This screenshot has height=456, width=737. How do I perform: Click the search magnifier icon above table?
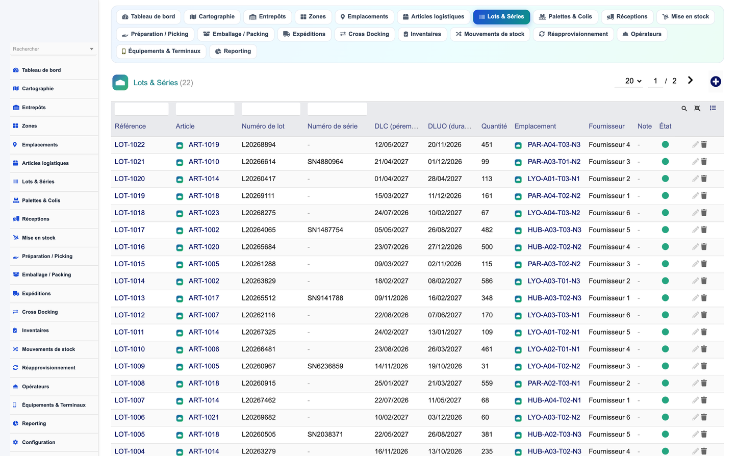(684, 109)
